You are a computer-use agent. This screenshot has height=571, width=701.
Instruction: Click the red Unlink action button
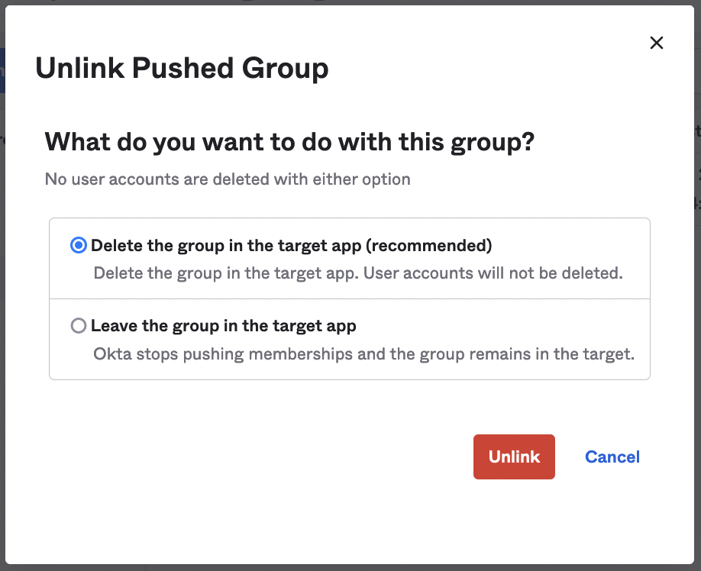coord(513,456)
